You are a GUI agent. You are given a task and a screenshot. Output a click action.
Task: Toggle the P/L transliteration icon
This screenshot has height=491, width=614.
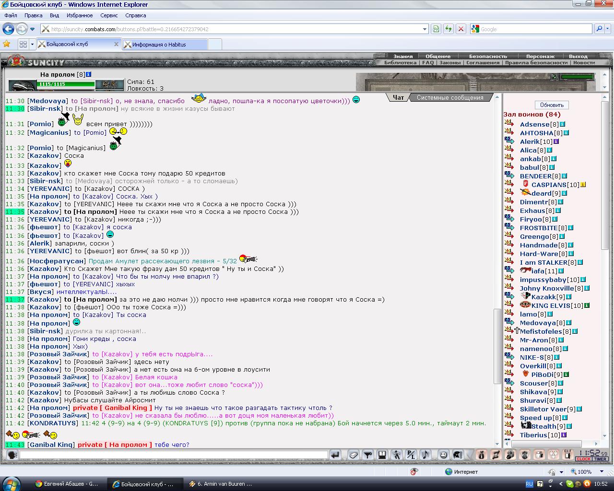[x=411, y=455]
